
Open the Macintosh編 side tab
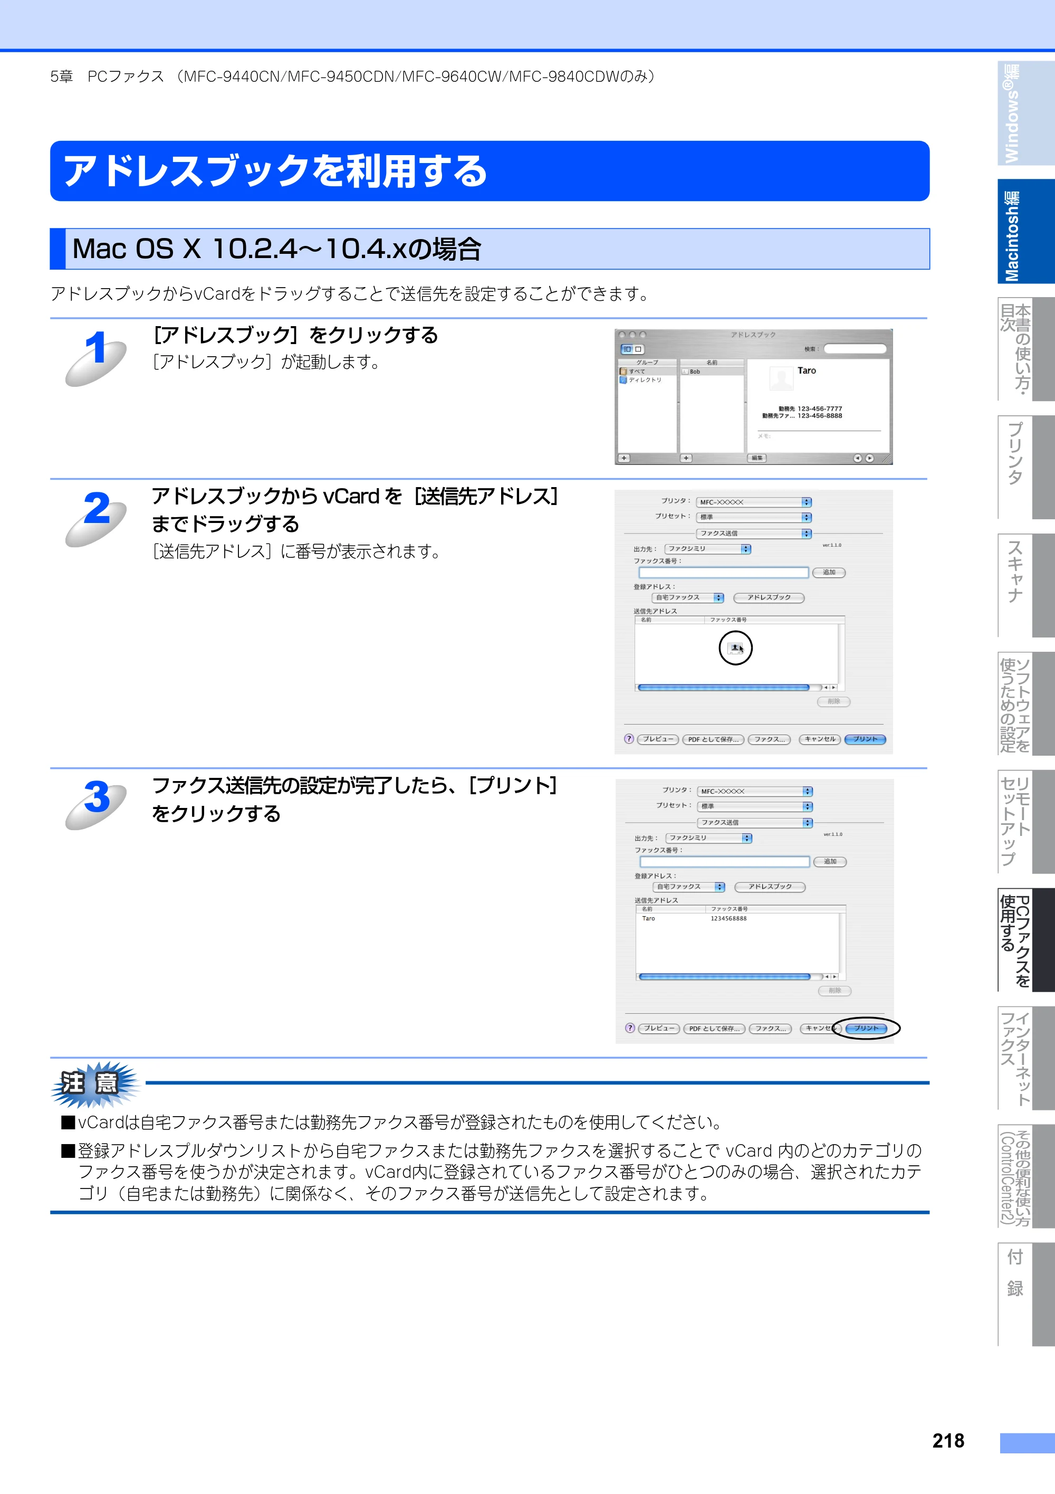point(1026,232)
